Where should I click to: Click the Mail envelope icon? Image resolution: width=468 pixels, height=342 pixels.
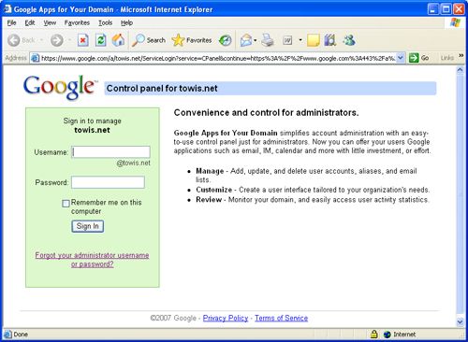246,40
